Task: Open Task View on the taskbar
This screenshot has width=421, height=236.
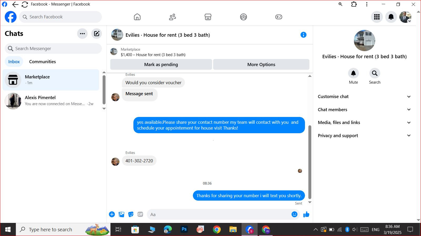Action: point(118,230)
